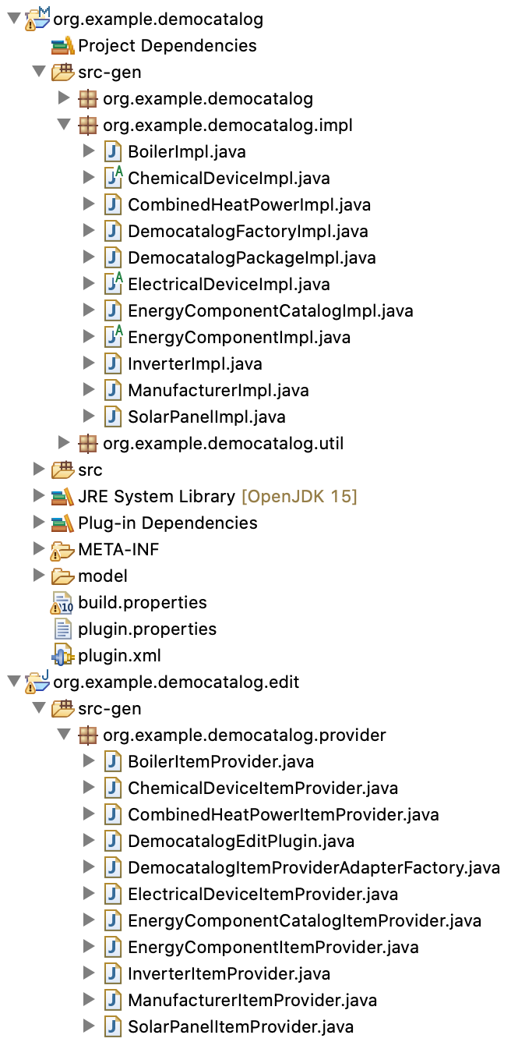Screen dimensions: 511x1042
Task: Click the JRE System Library icon
Action: pyautogui.click(x=62, y=496)
